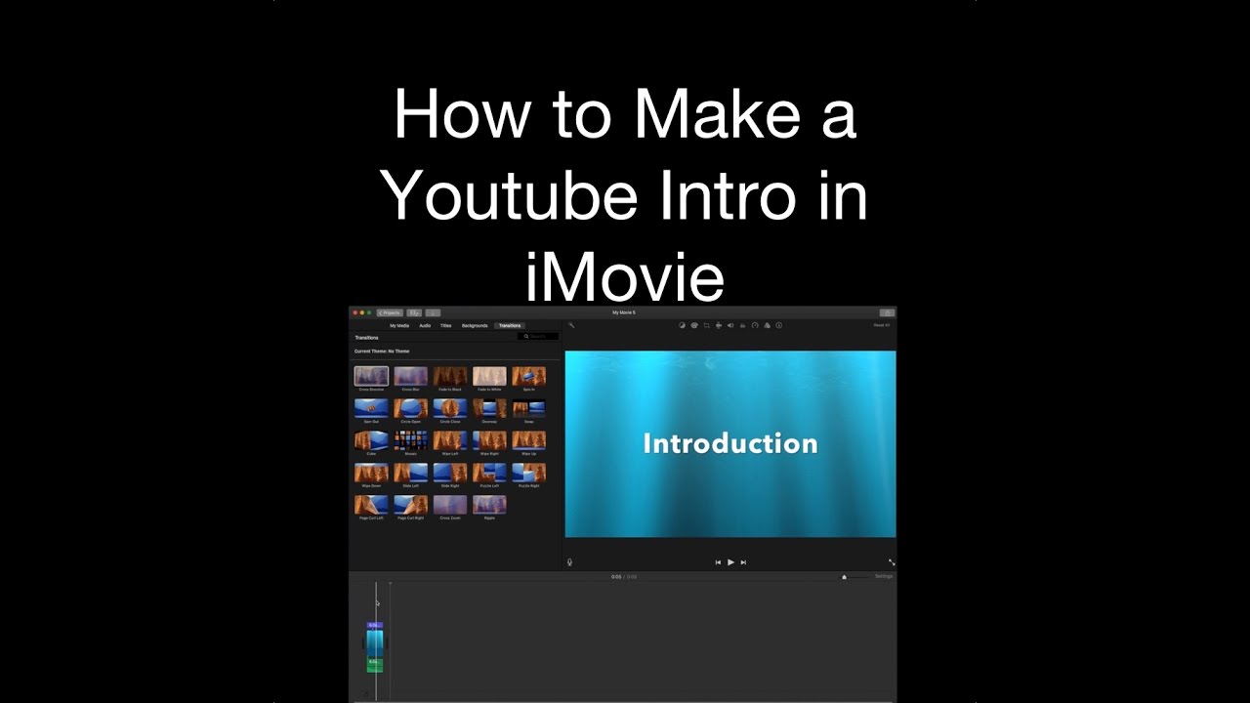This screenshot has height=703, width=1250.
Task: Select Page Curl Right transition
Action: pos(410,505)
